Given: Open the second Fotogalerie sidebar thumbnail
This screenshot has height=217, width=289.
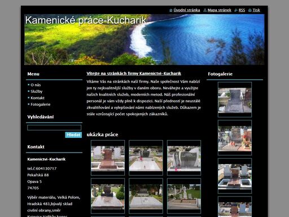Looking at the screenshot, I should pos(235,138).
